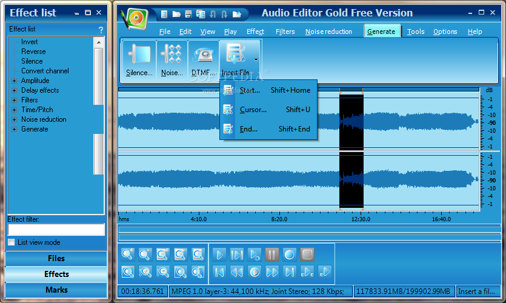Click the Pause button
The height and width of the screenshot is (303, 506).
(x=271, y=255)
